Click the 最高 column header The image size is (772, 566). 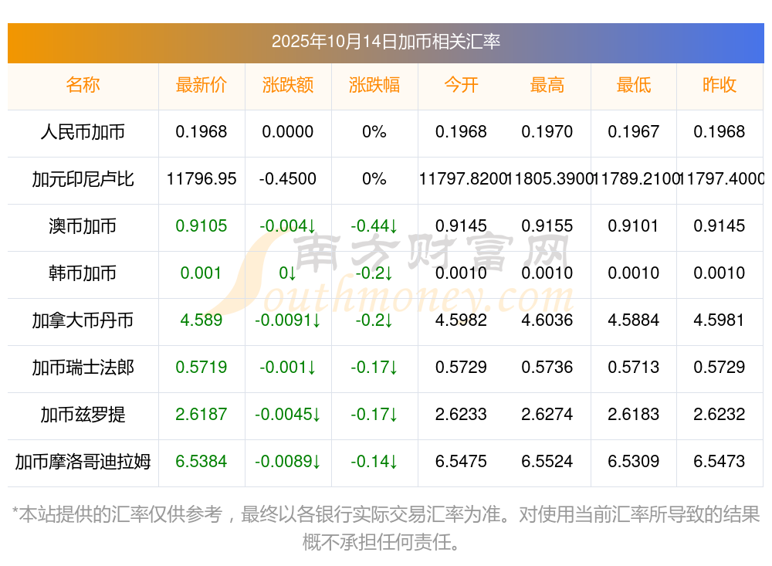[x=547, y=85]
